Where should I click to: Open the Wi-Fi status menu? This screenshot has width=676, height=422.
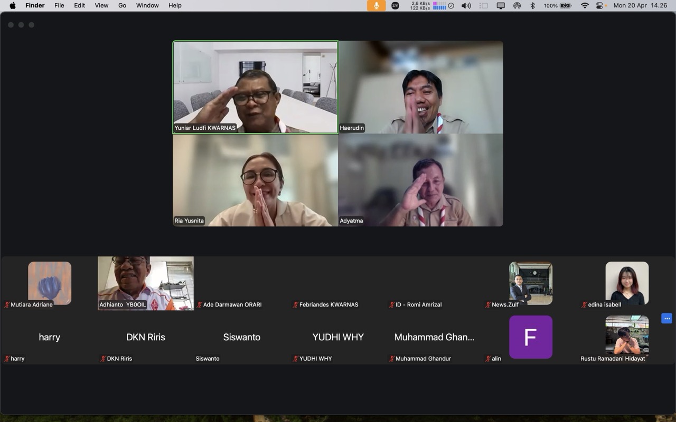(x=585, y=5)
